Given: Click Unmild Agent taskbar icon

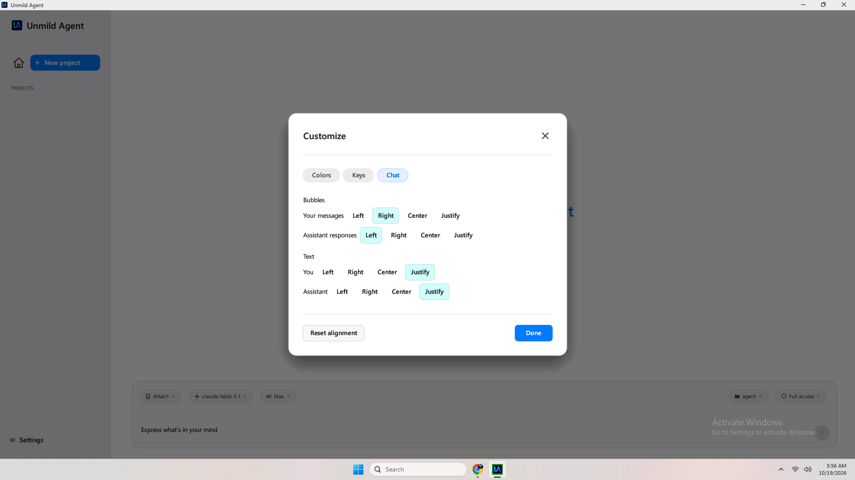Looking at the screenshot, I should [x=497, y=469].
